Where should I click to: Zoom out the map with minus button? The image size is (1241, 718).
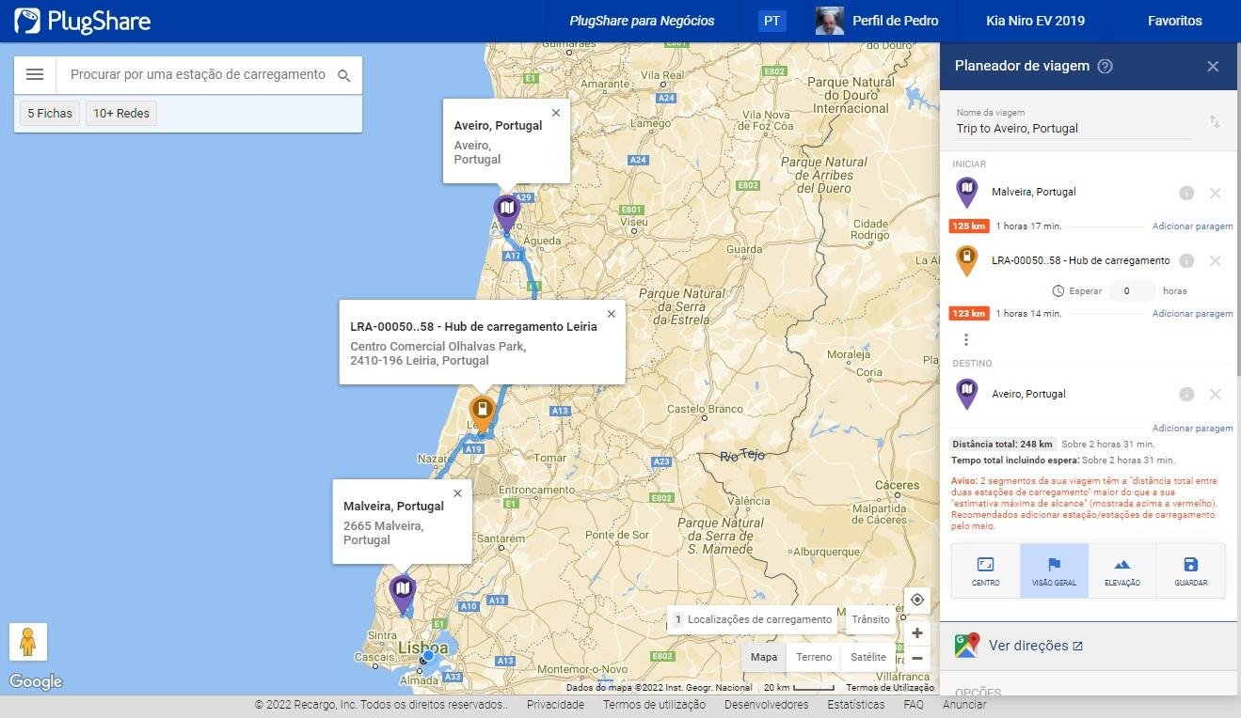point(916,658)
